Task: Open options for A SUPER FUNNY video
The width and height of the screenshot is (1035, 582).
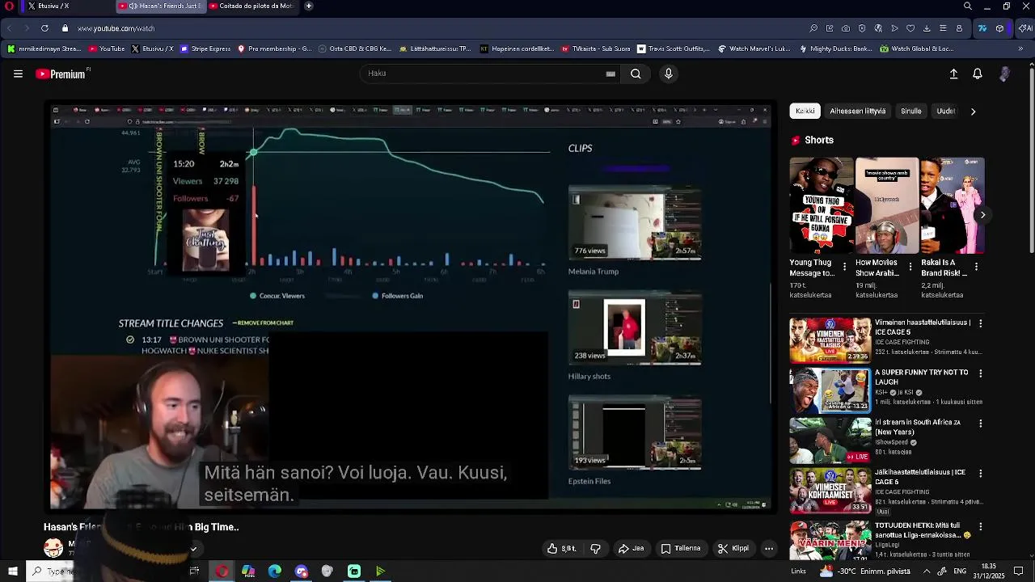Action: click(x=981, y=373)
